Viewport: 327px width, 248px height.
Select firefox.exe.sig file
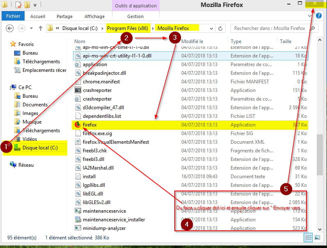97,133
